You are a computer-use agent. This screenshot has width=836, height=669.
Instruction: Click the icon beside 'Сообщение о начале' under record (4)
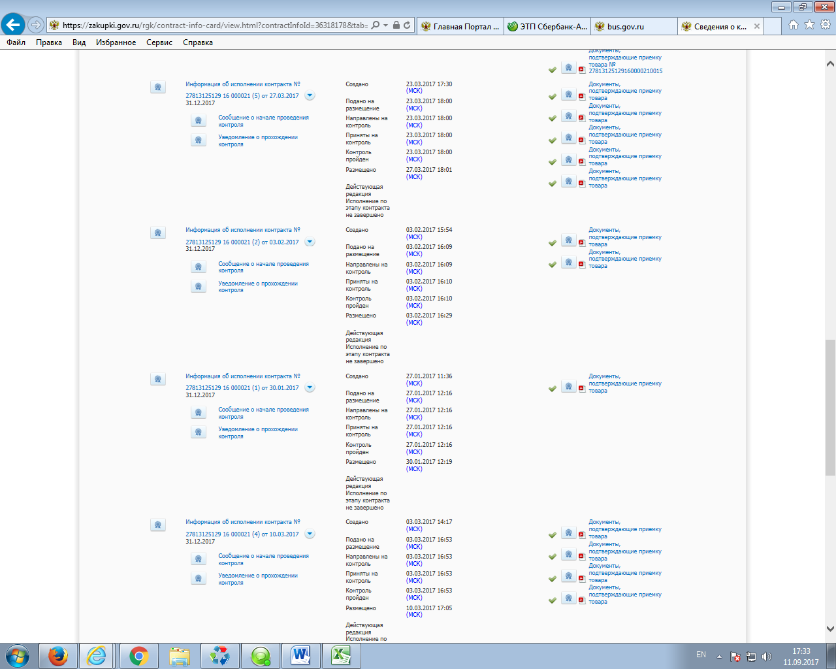[x=199, y=559]
